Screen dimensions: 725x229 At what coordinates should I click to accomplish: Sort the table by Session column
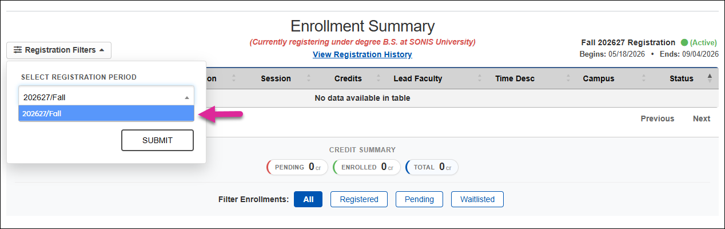(x=276, y=78)
